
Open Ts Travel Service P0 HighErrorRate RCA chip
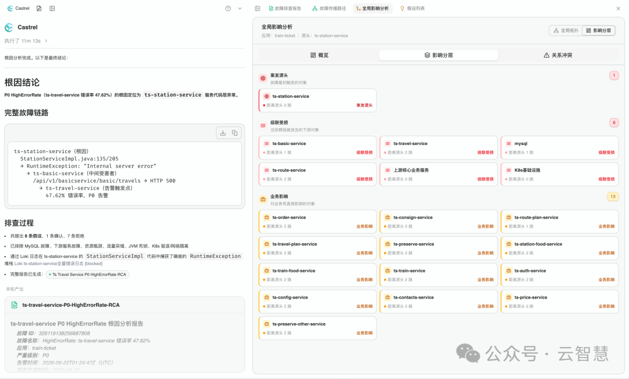(87, 274)
